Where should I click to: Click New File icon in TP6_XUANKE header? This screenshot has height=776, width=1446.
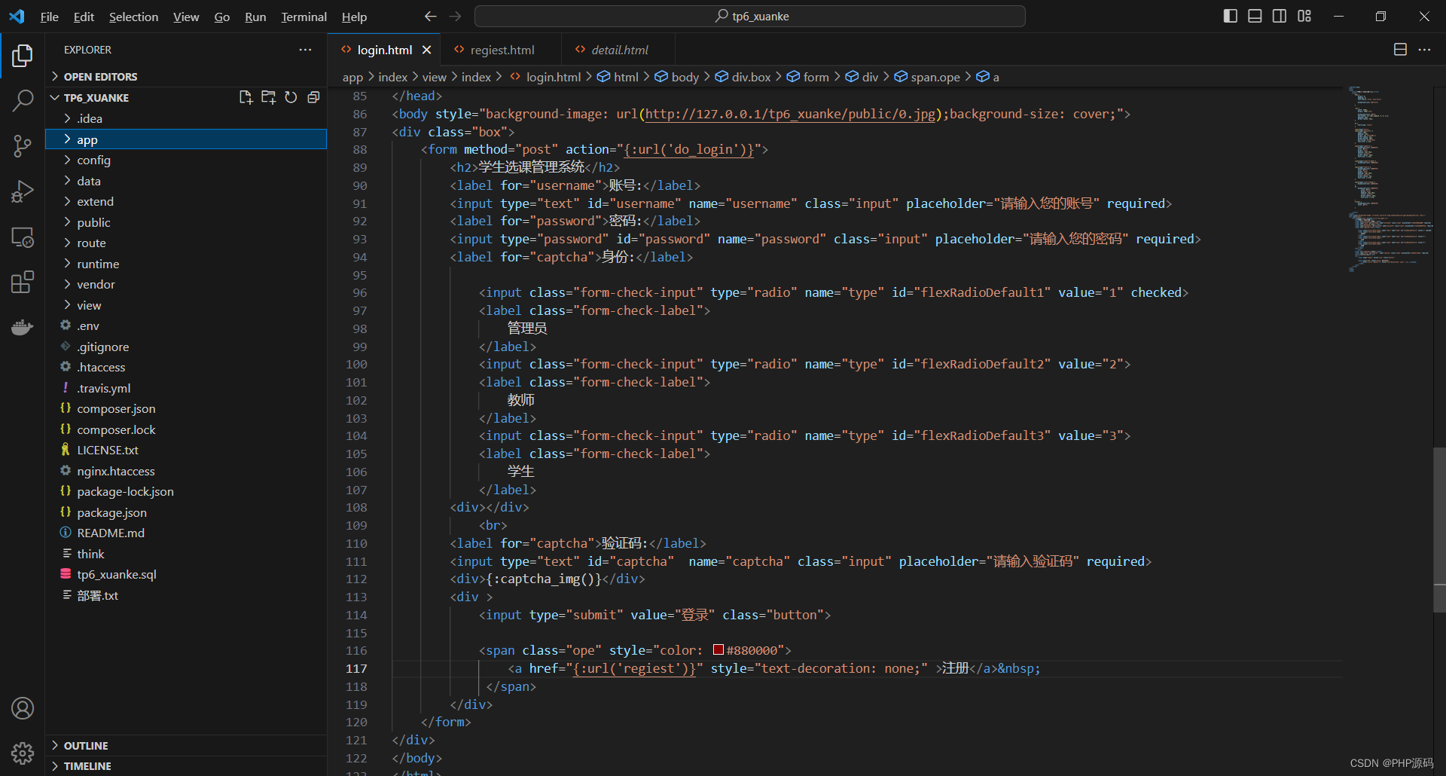coord(246,97)
